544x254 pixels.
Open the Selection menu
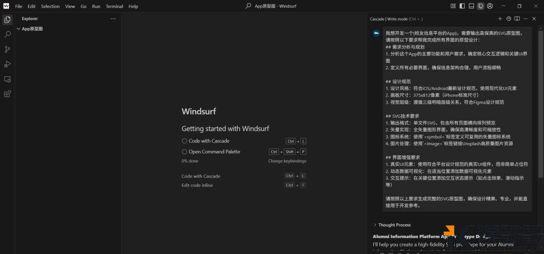point(50,6)
